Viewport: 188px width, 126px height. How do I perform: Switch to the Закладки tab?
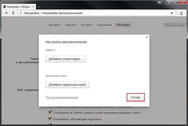(54, 25)
